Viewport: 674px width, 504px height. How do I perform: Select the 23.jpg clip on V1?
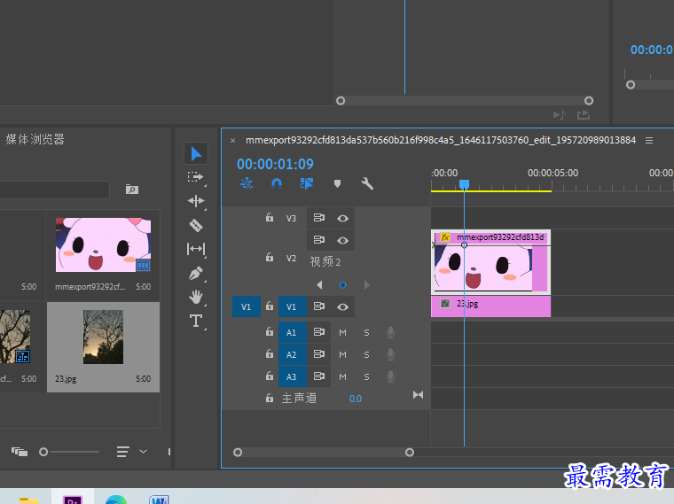point(491,306)
